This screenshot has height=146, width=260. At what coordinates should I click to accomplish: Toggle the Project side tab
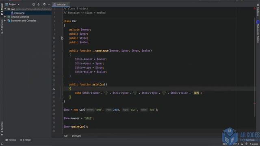coord(2,9)
